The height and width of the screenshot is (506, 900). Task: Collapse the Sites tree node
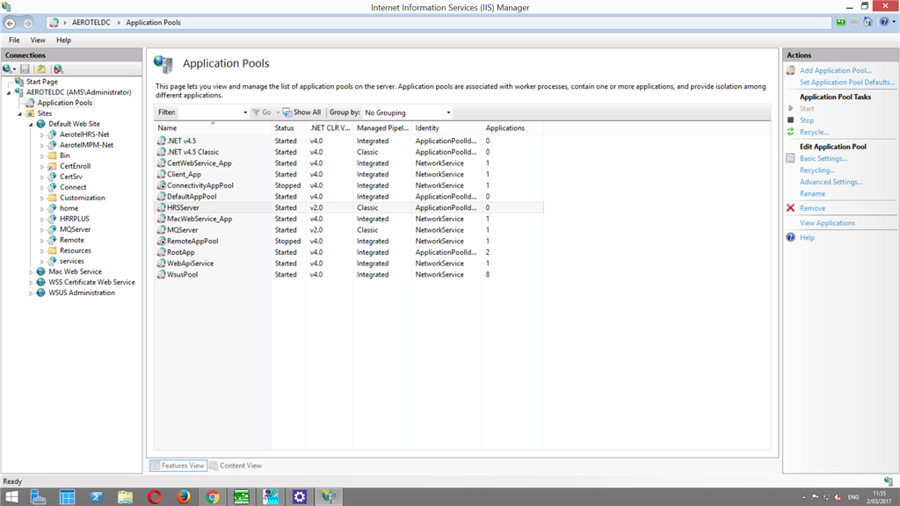coord(19,114)
